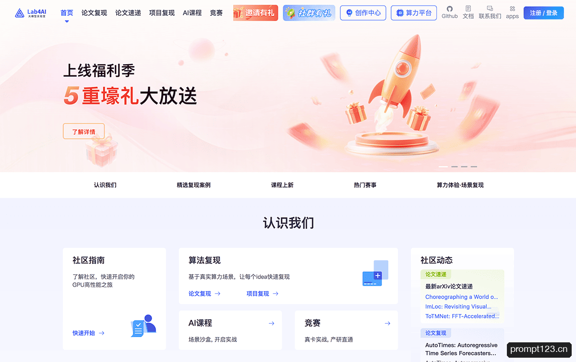Viewport: 576px width, 362px height.
Task: Click the 上线福利季 banner headline
Action: [x=99, y=70]
